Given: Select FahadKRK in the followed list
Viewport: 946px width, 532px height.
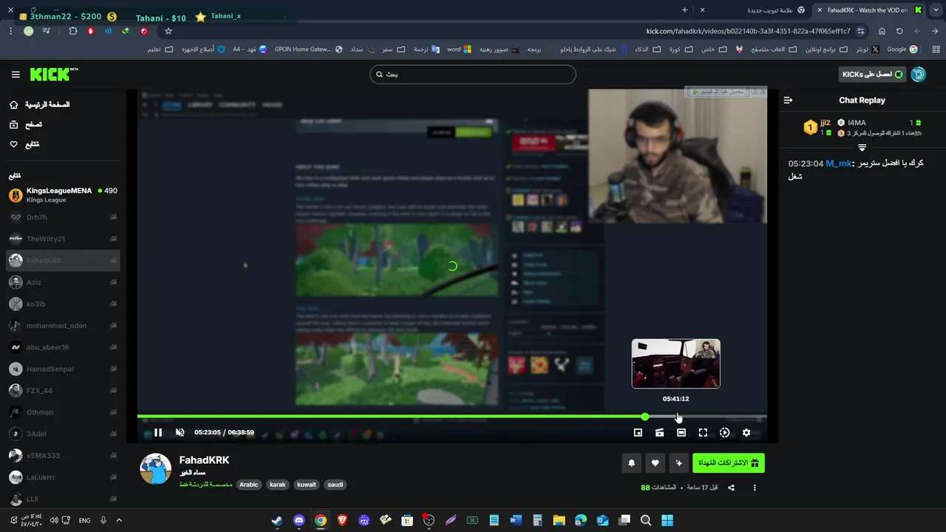Looking at the screenshot, I should tap(63, 260).
